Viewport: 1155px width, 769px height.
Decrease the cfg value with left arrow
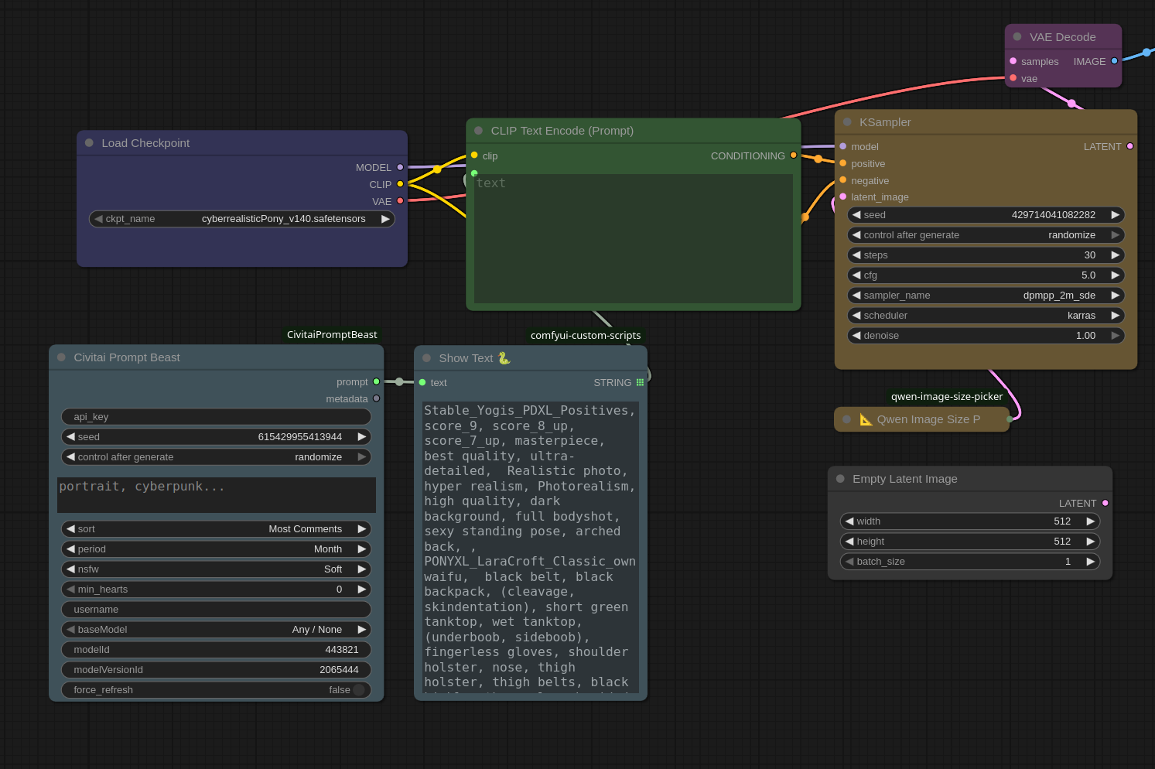coord(856,275)
